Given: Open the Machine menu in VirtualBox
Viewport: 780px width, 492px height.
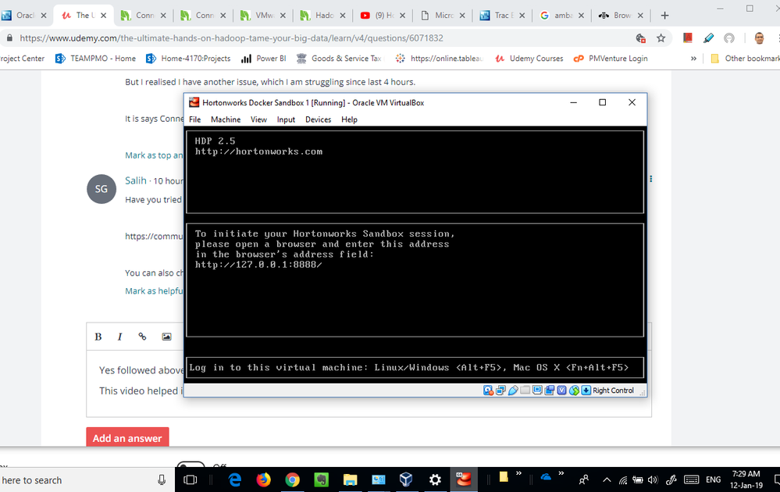Looking at the screenshot, I should [226, 119].
